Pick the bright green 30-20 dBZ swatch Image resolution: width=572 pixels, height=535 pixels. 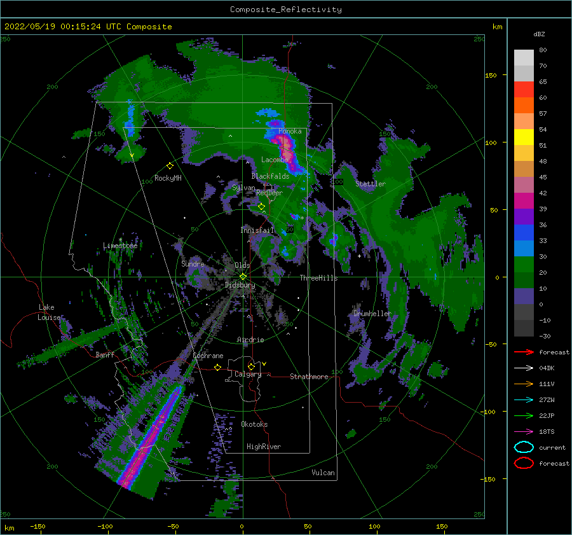pyautogui.click(x=524, y=265)
